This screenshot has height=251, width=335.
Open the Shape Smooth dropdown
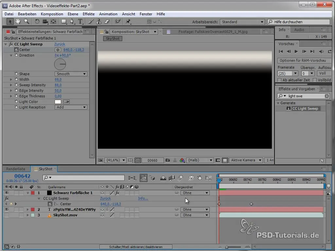coord(71,74)
